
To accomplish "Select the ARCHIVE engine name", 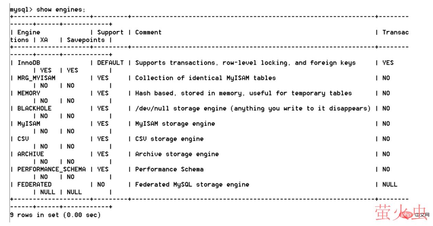I will point(30,154).
